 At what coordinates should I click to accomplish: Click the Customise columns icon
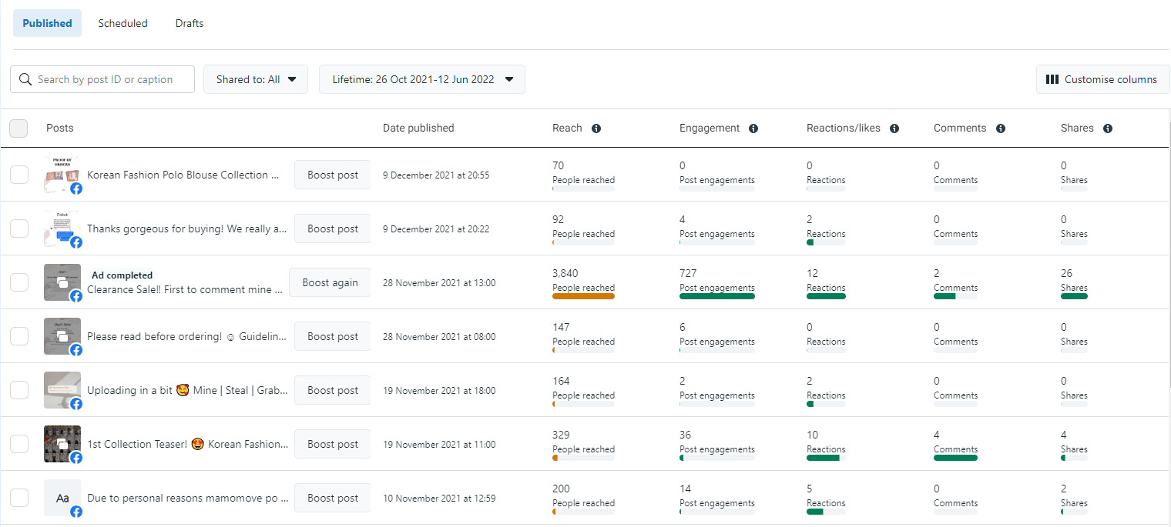[1052, 79]
